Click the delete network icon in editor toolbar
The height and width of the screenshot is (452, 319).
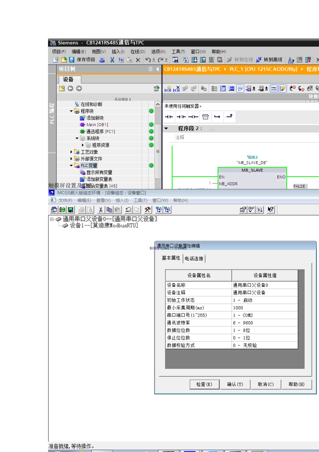(177, 88)
